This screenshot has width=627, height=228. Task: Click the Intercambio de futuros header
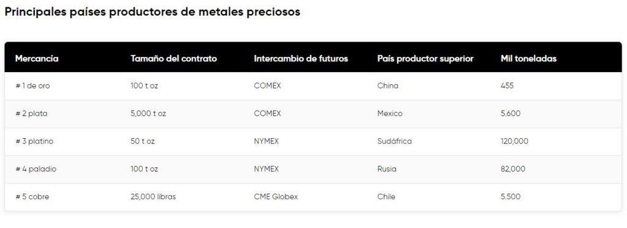point(301,59)
